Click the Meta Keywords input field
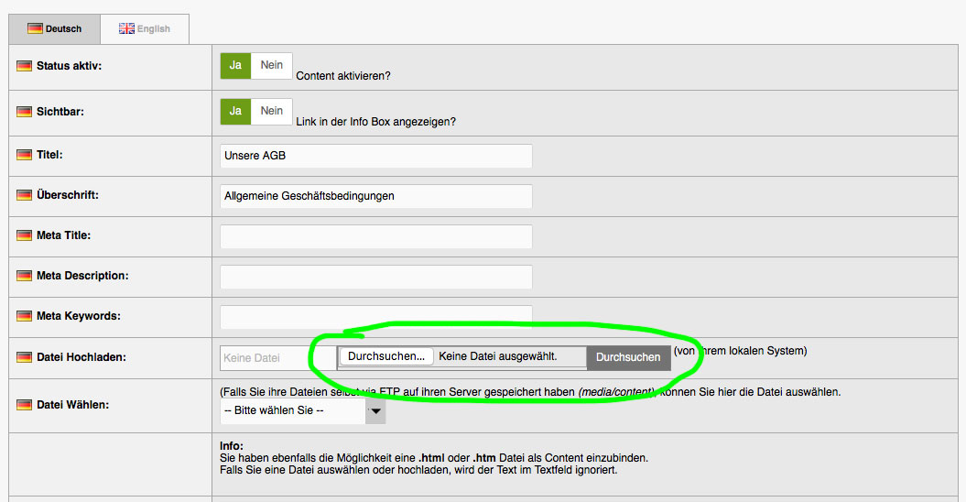The image size is (966, 502). coord(375,317)
